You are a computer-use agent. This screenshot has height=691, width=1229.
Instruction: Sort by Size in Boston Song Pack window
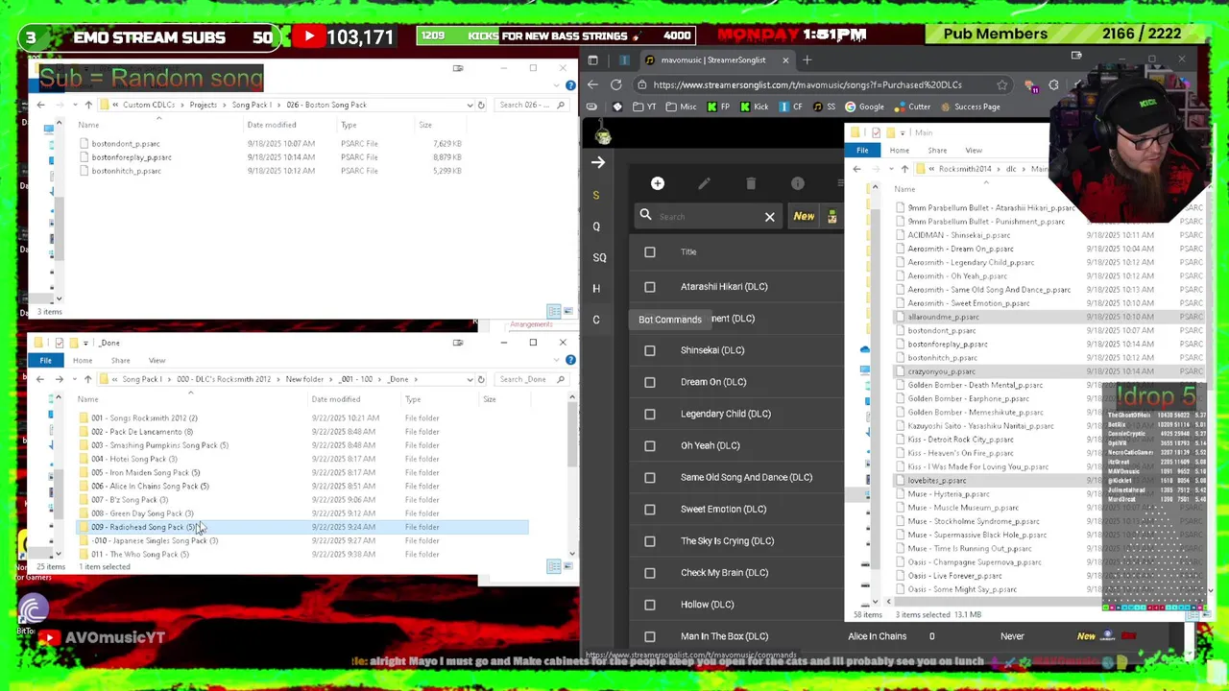[425, 125]
